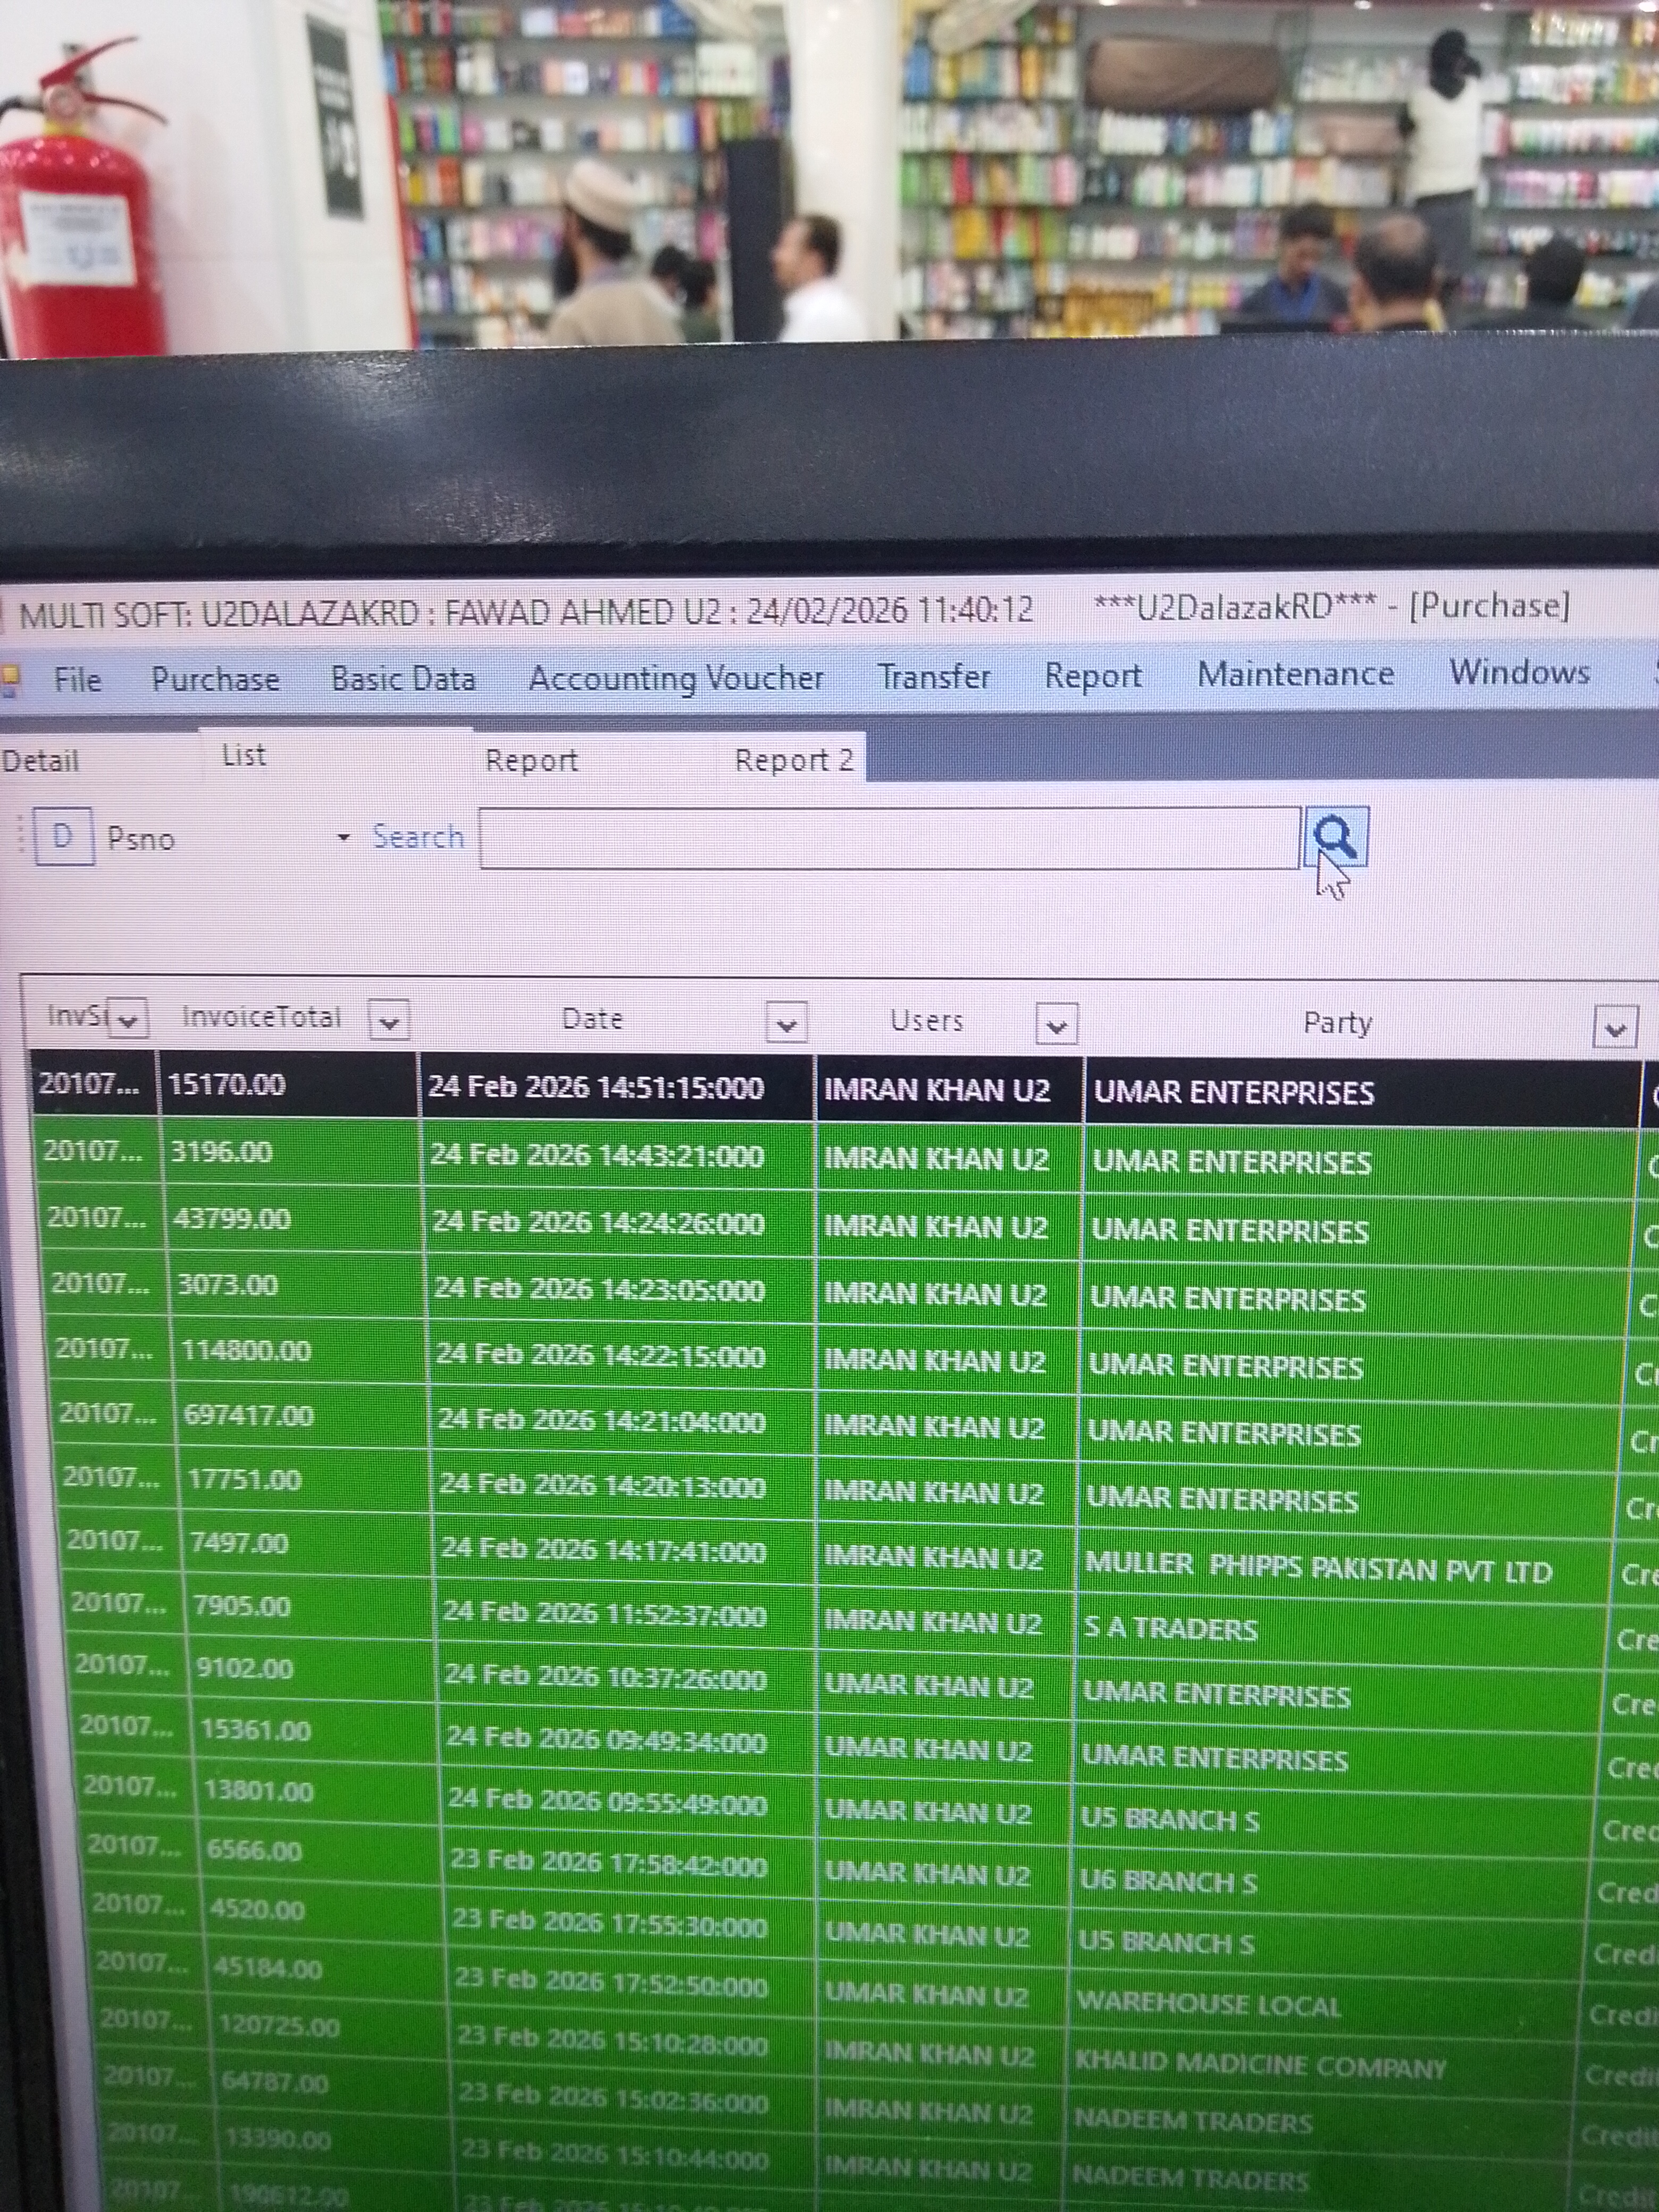The width and height of the screenshot is (1659, 2212).
Task: Open the Psno search field dropdown
Action: pos(343,837)
